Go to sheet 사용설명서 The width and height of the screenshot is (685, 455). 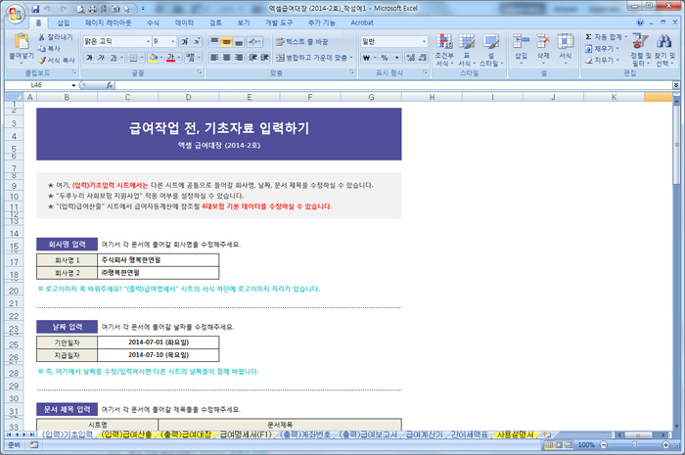click(x=516, y=434)
